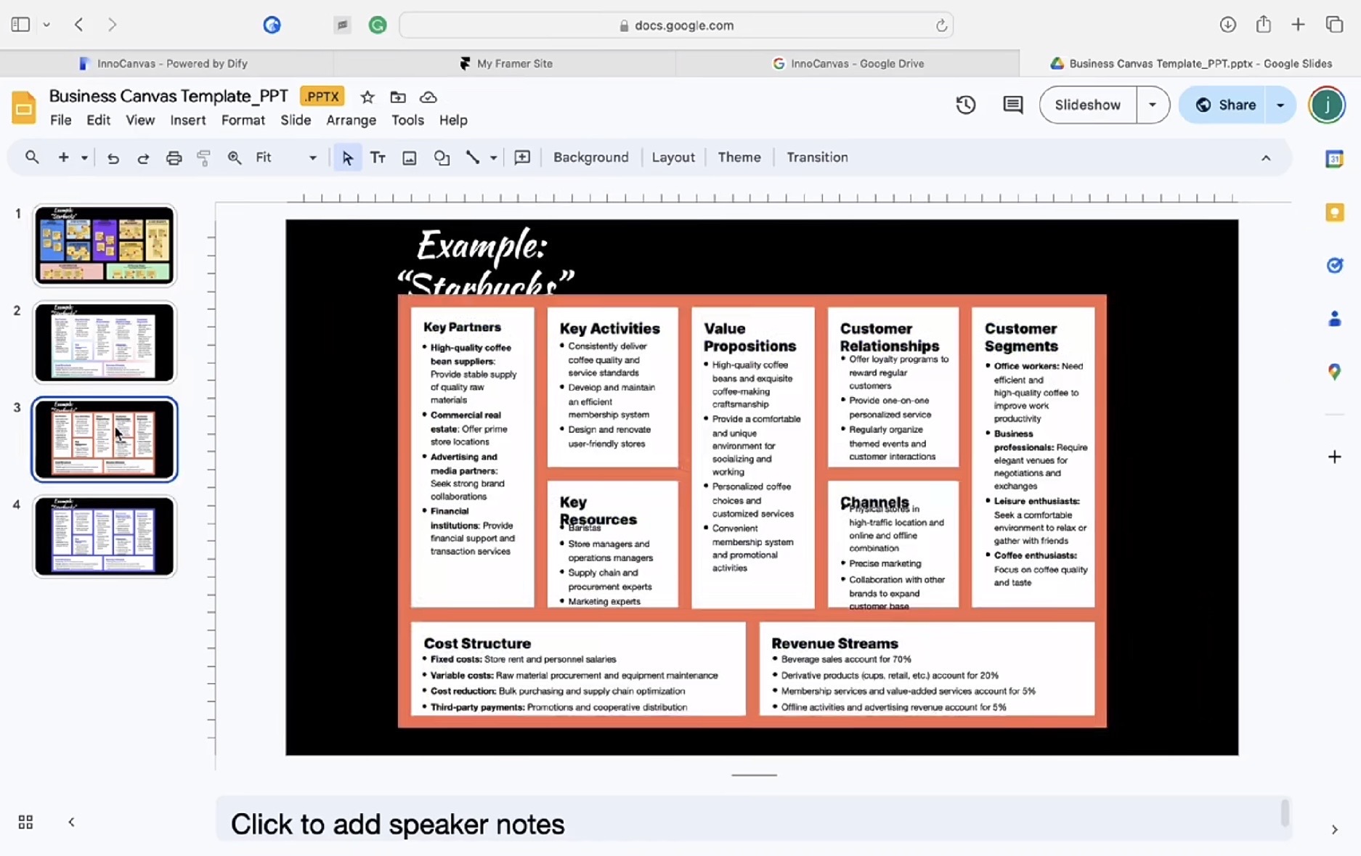Viewport: 1361px width, 856px height.
Task: Click the undo arrow
Action: (x=113, y=158)
